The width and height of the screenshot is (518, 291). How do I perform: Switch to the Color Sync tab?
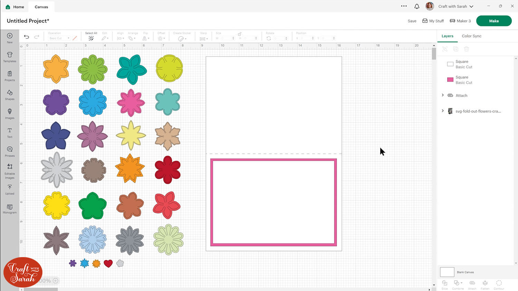[x=471, y=36]
